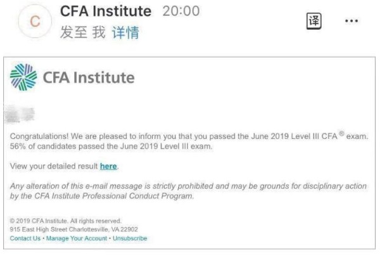Click the CFA Institute wordmark in email banner
The height and width of the screenshot is (258, 382).
(89, 77)
